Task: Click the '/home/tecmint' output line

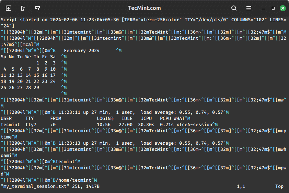Action: (74, 180)
